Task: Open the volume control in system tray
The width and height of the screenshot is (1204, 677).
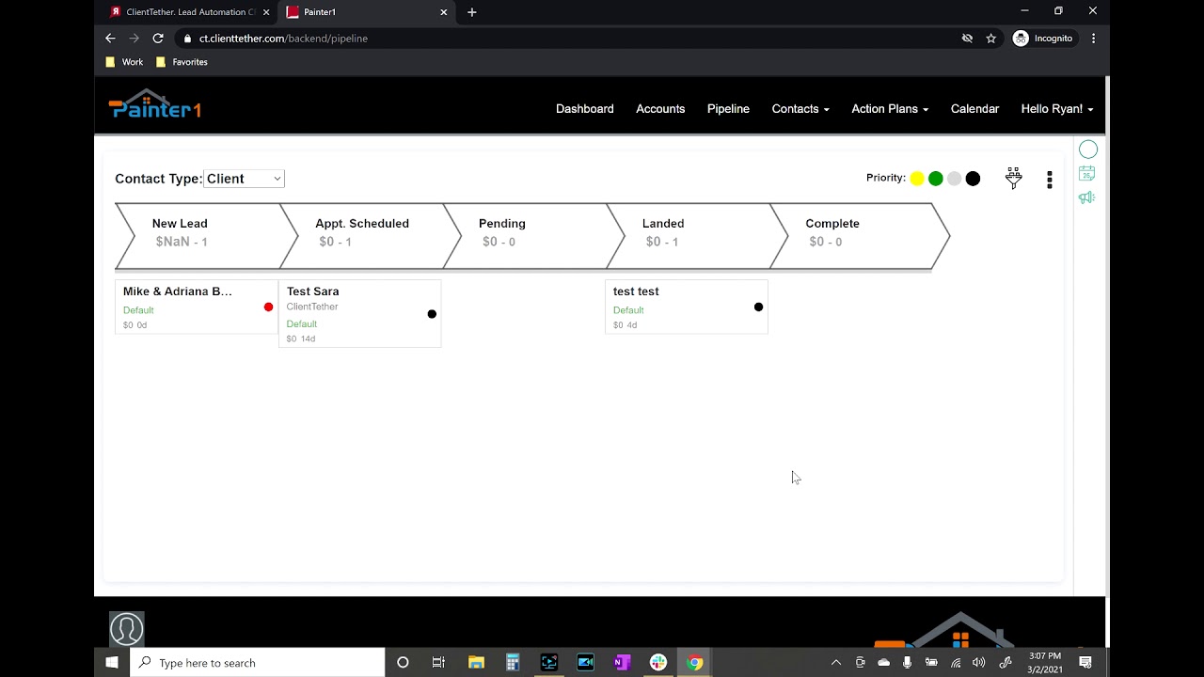Action: pos(979,663)
